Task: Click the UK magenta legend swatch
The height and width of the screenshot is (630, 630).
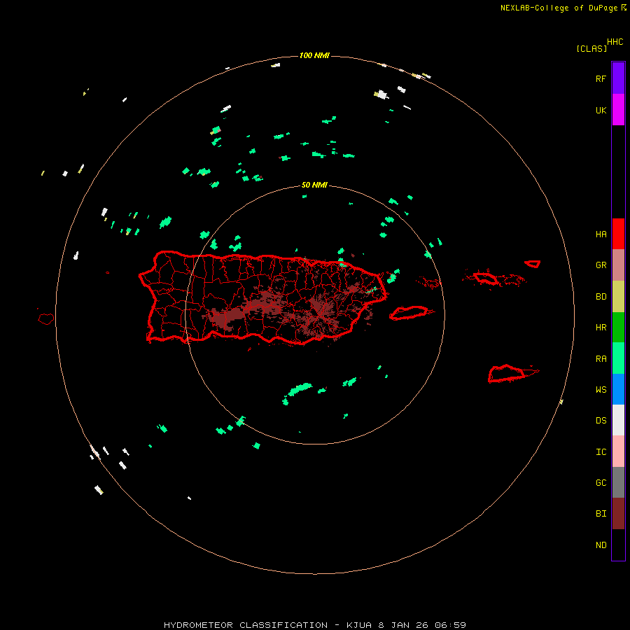Action: tap(618, 110)
